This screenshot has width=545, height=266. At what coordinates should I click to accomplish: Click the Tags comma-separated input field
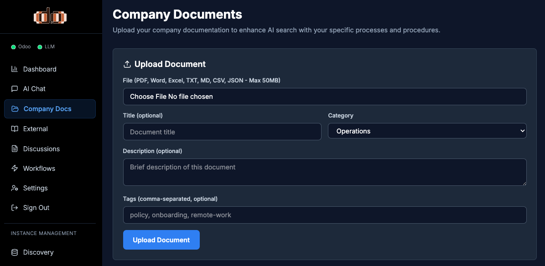pos(324,215)
